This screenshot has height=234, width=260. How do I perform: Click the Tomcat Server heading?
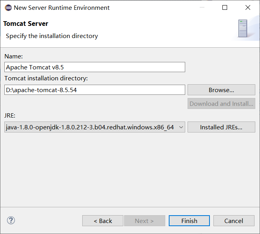click(26, 24)
